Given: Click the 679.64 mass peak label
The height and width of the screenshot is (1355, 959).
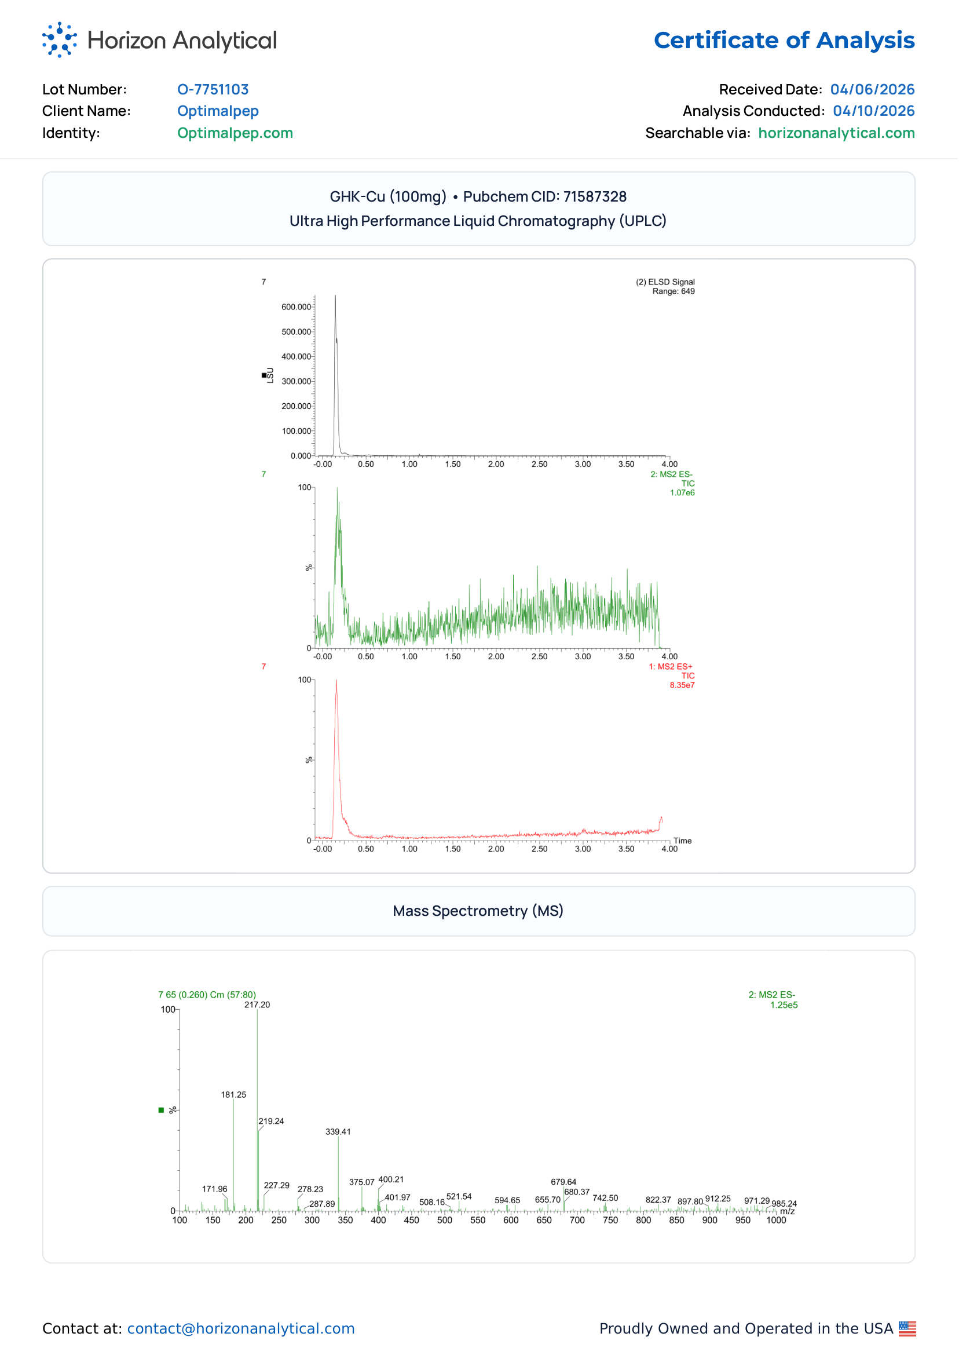Looking at the screenshot, I should pos(564,1183).
